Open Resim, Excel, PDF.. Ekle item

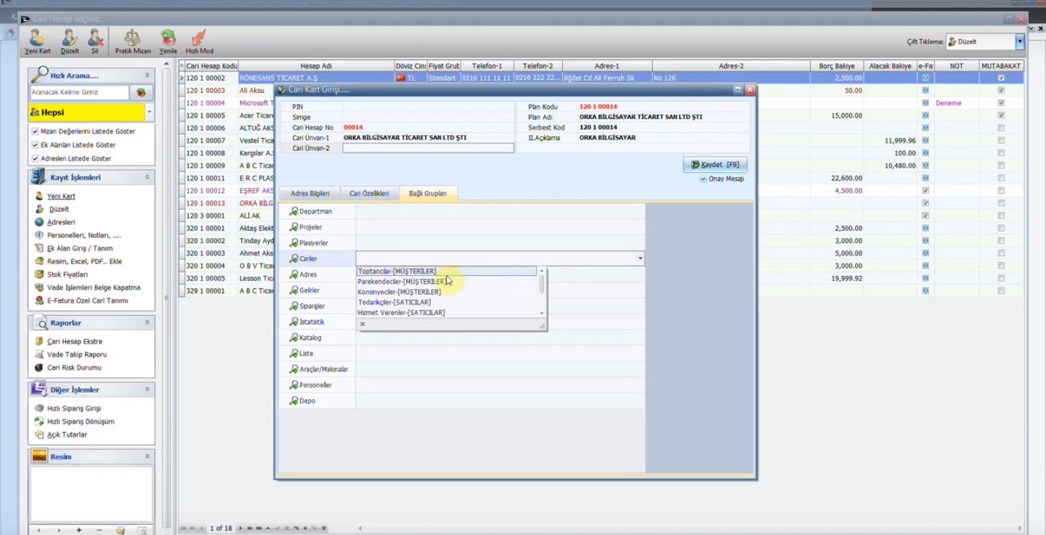coord(84,261)
